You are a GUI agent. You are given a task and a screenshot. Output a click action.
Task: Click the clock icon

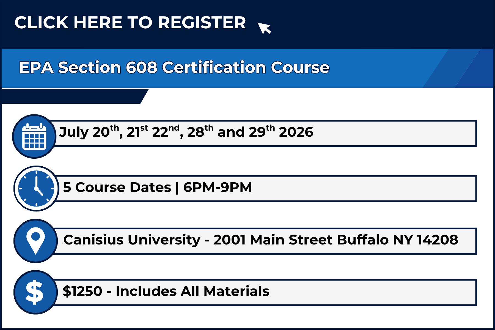(36, 188)
